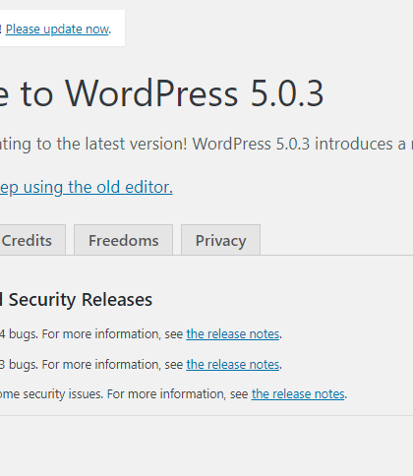
Task: Click "WordPress 5.0.3" inside the intro paragraph
Action: pyautogui.click(x=251, y=144)
